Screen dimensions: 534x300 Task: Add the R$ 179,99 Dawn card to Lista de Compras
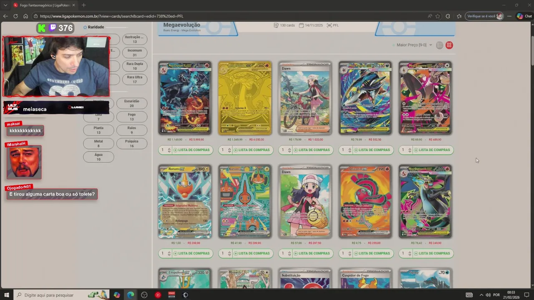tap(312, 150)
